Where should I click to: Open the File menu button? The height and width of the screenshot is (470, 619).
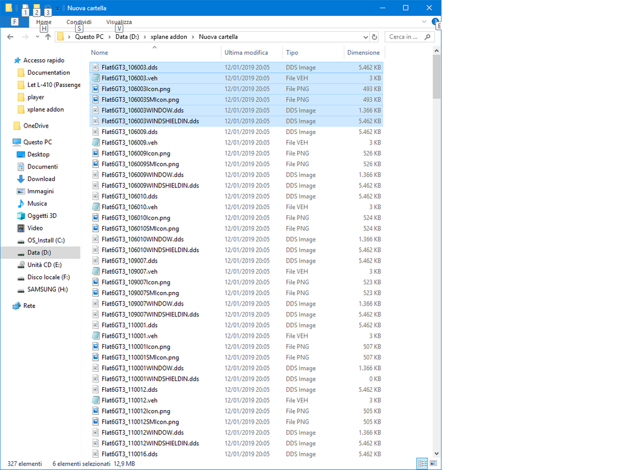pos(15,22)
